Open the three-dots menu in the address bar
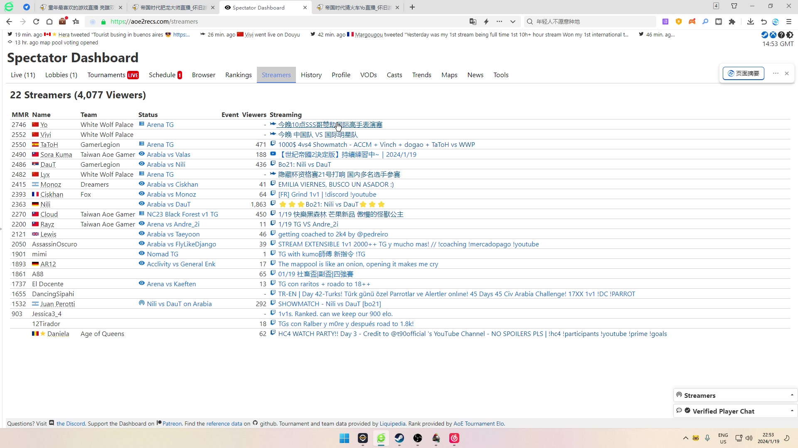 pos(500,22)
